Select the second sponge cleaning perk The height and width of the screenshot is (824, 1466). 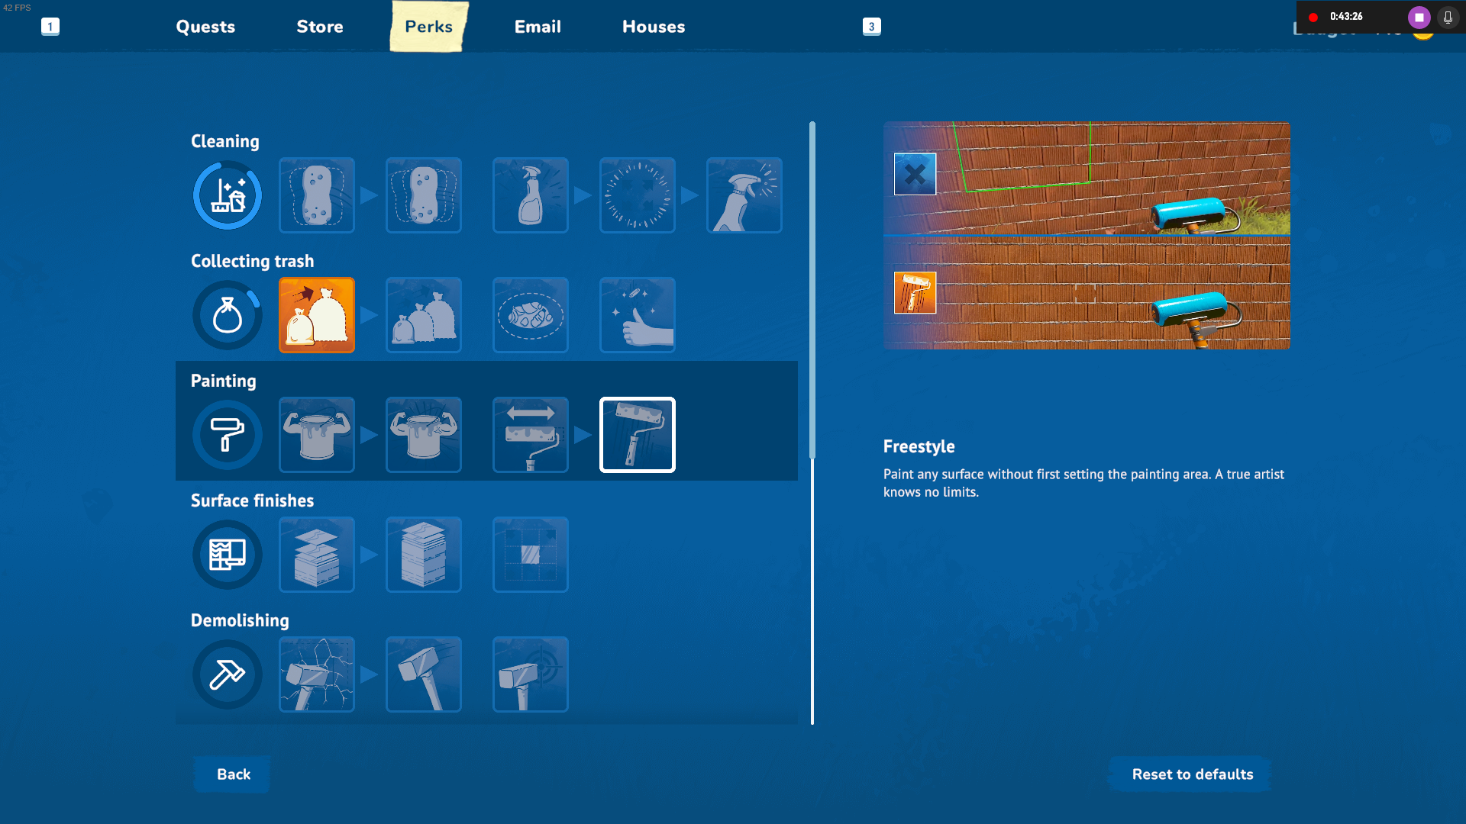424,195
